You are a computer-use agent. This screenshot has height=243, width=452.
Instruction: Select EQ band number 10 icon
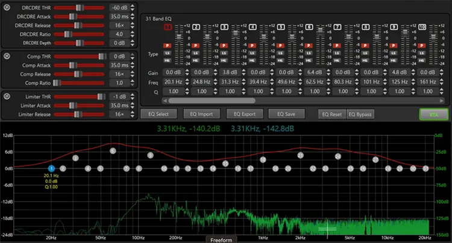tap(422, 27)
